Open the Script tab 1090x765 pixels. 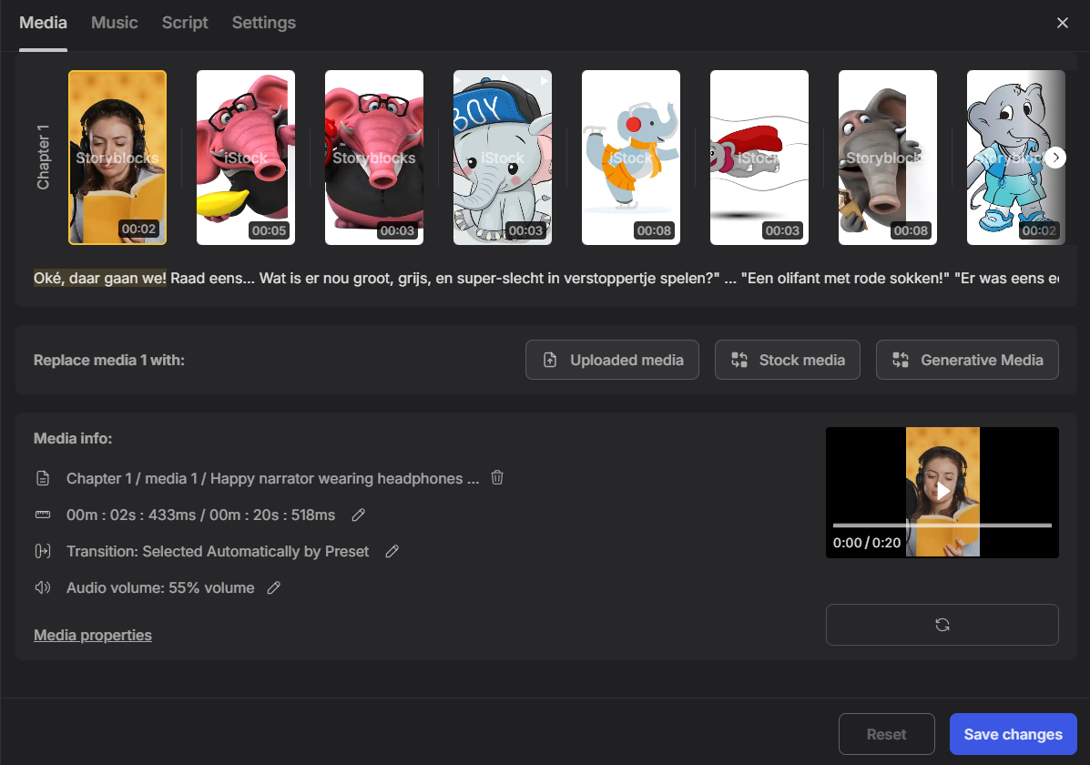click(185, 23)
